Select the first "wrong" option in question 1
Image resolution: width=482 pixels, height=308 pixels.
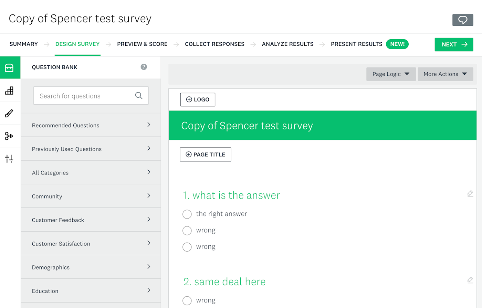[187, 231]
